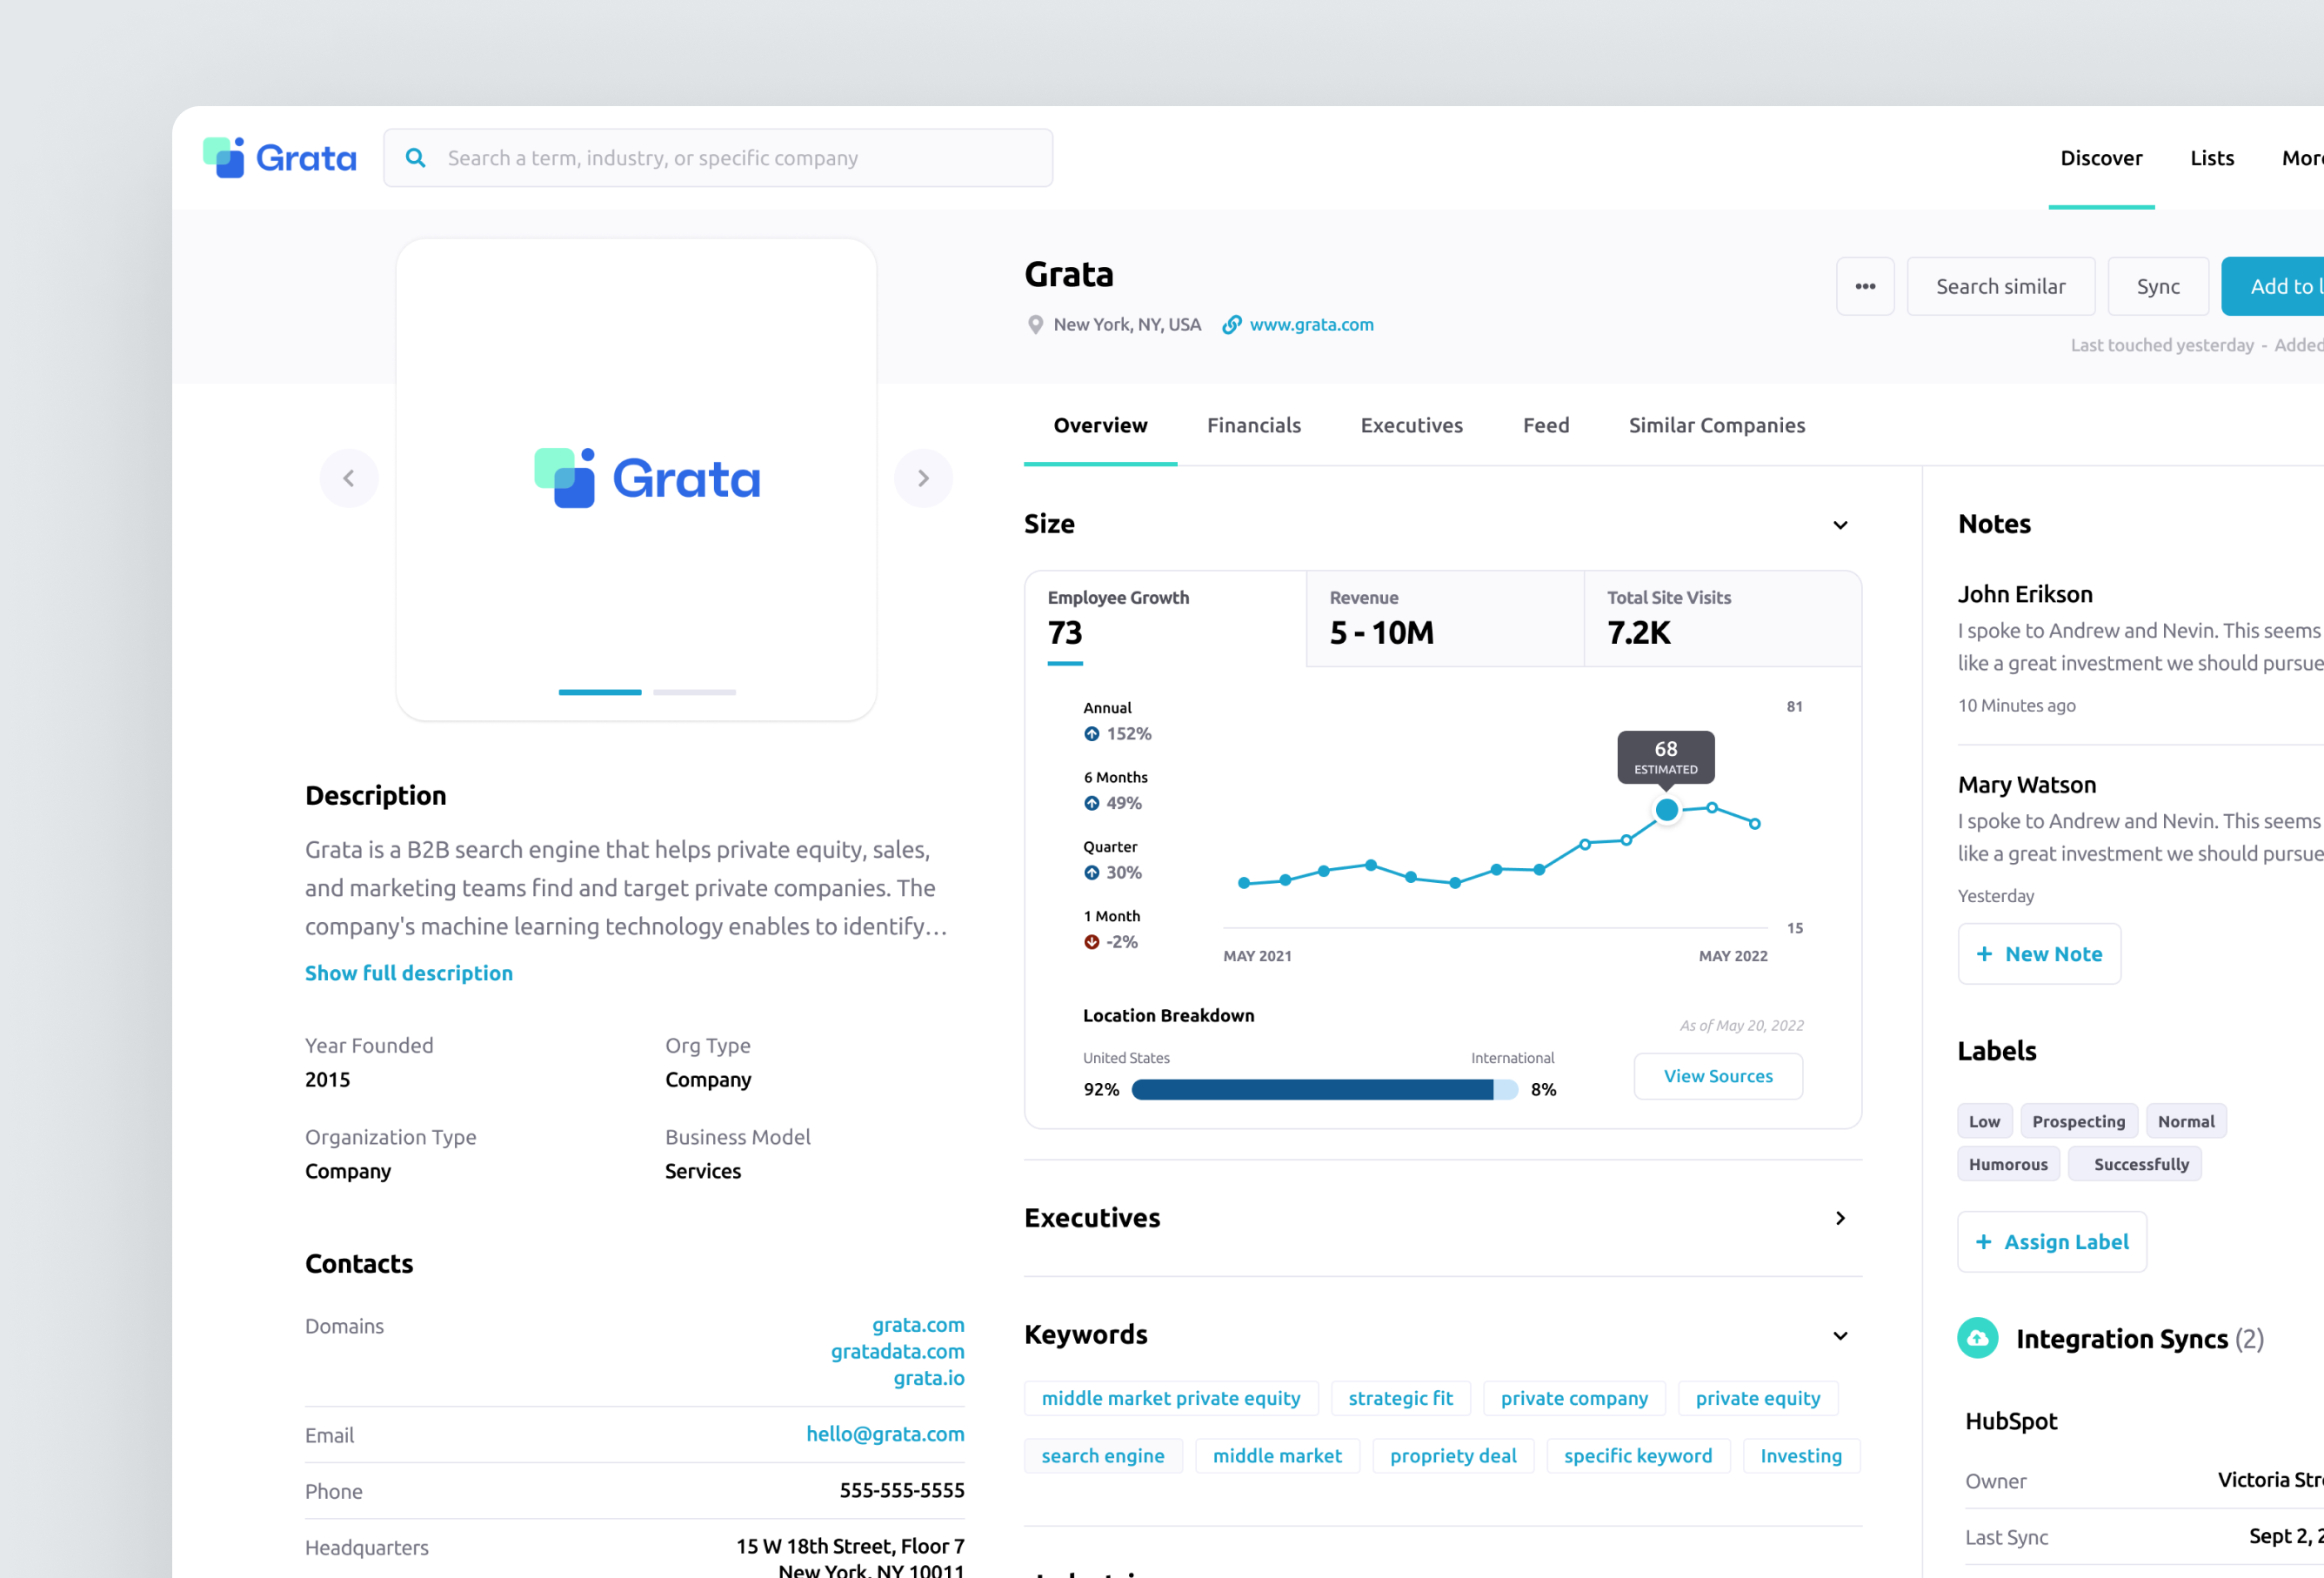Expand the Executives section

tap(1840, 1218)
